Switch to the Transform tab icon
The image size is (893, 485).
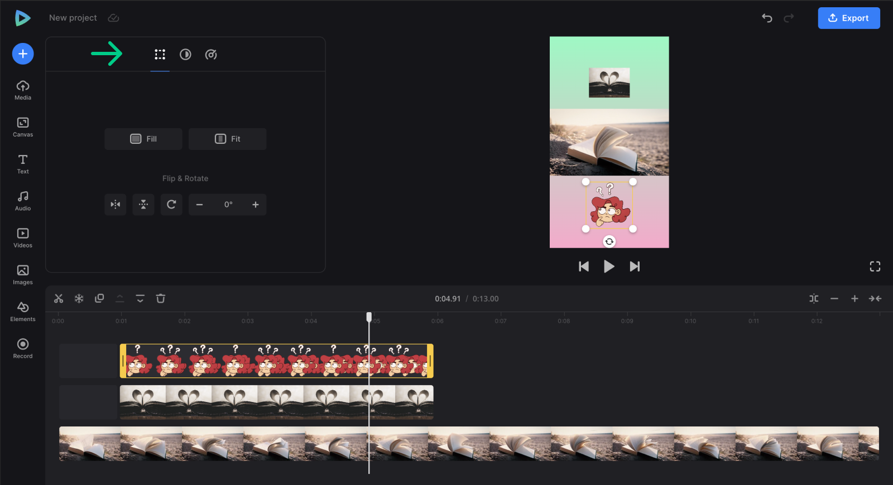pos(160,54)
